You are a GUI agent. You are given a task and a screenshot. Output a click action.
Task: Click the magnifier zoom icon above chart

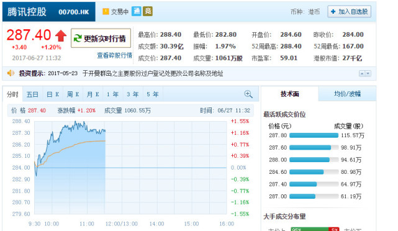[x=248, y=94]
